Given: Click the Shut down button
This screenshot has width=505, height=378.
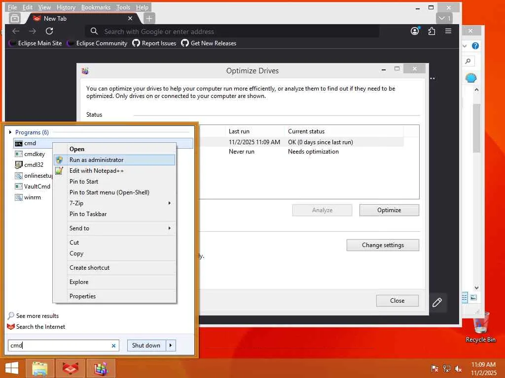Looking at the screenshot, I should [x=146, y=346].
